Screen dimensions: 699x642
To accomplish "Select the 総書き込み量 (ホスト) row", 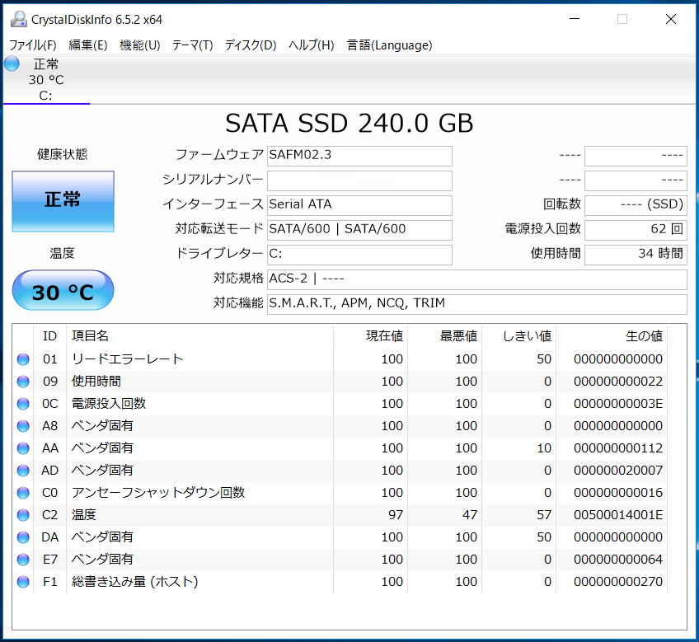I will point(340,582).
